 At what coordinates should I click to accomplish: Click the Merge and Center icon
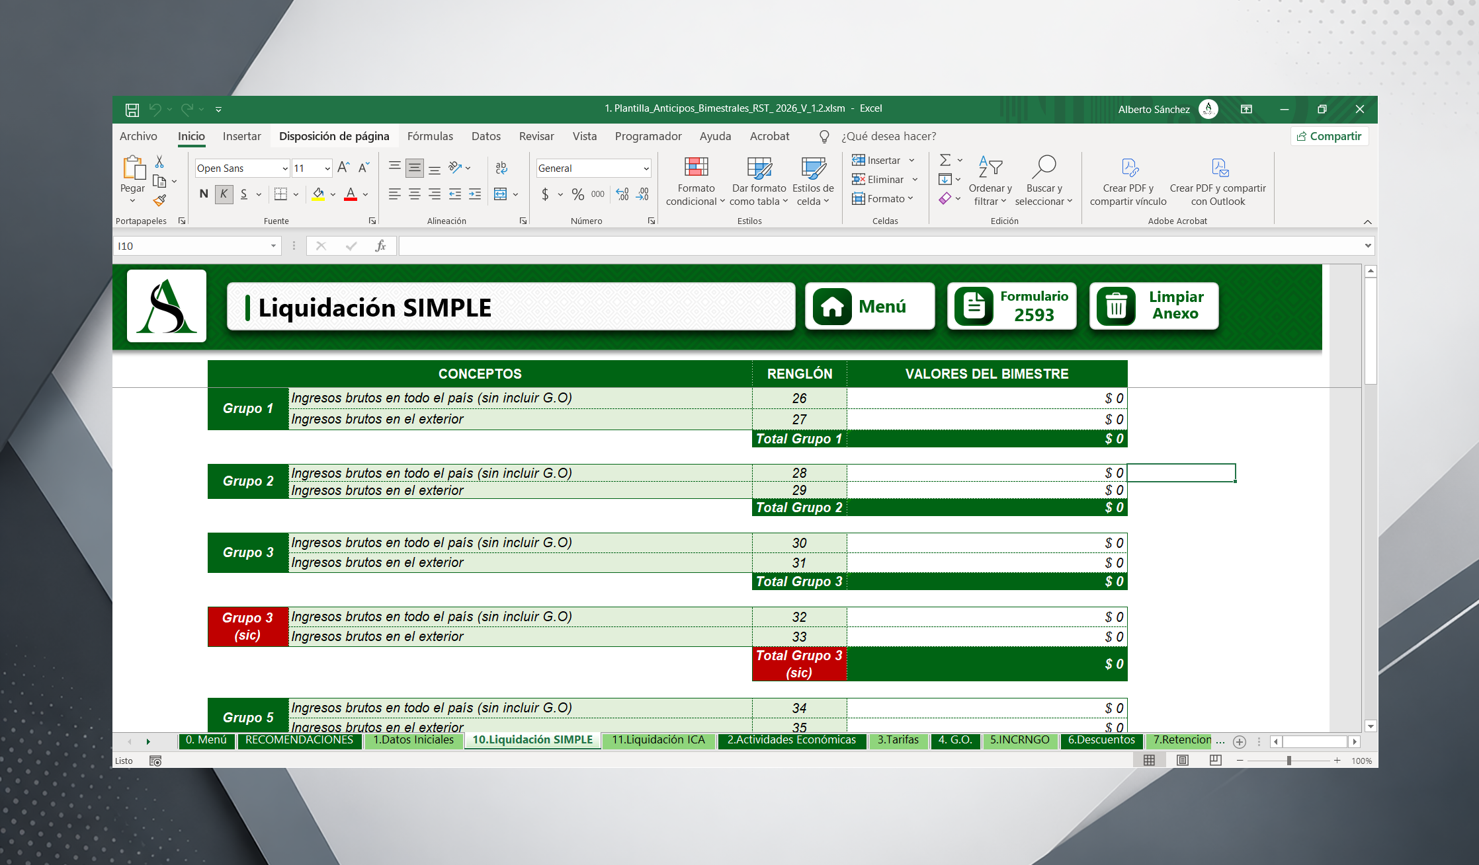(501, 194)
